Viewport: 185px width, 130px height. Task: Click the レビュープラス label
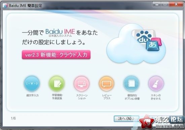[107, 97]
